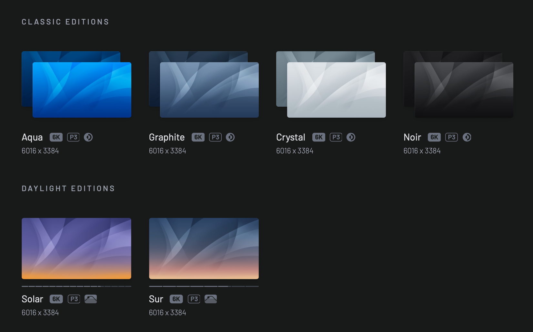Collapse the Classic Editions section
The image size is (533, 332).
coord(65,22)
